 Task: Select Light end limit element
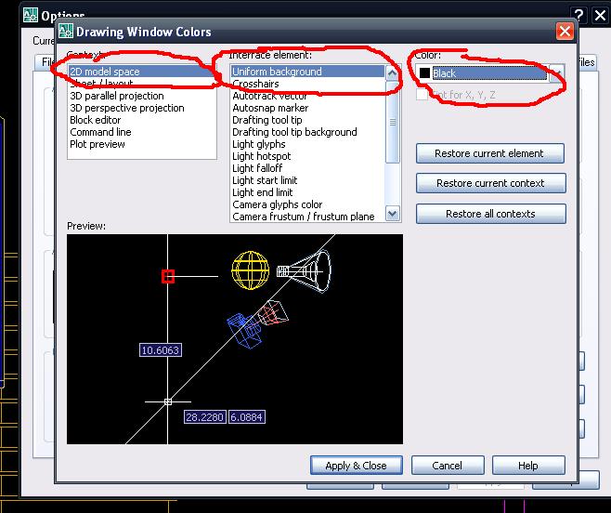click(x=307, y=192)
